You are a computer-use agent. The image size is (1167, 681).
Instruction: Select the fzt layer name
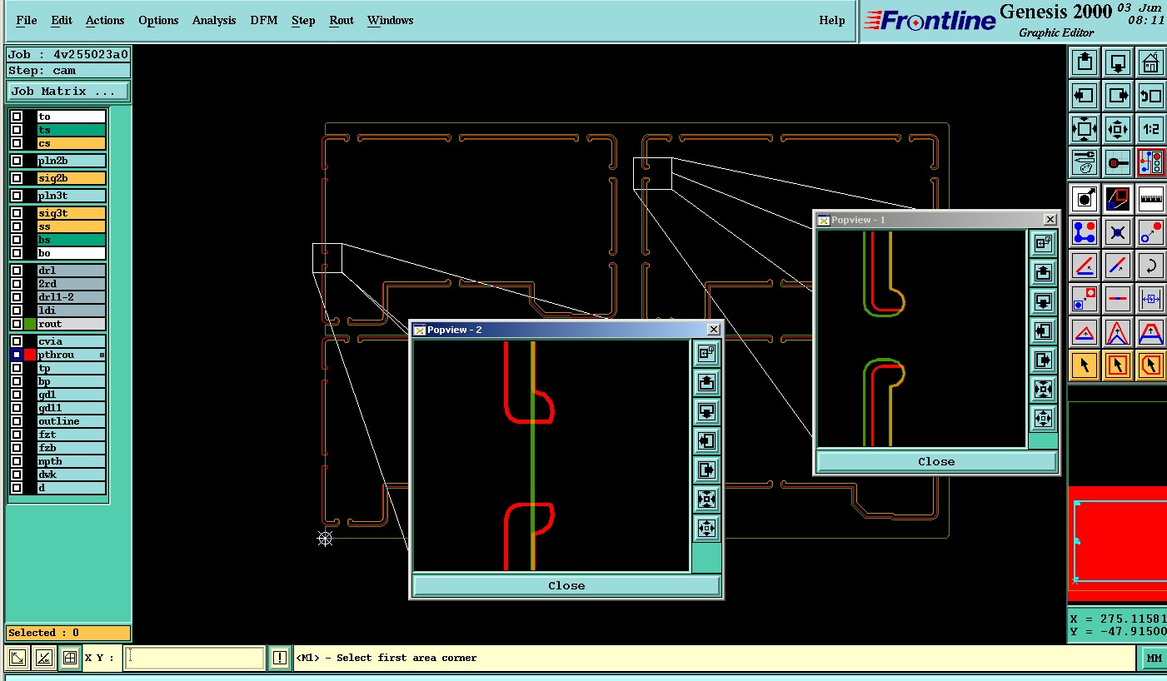click(72, 435)
